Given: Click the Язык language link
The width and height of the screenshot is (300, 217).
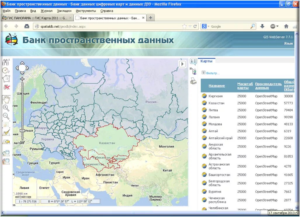Looking at the screenshot, I should tap(288, 43).
